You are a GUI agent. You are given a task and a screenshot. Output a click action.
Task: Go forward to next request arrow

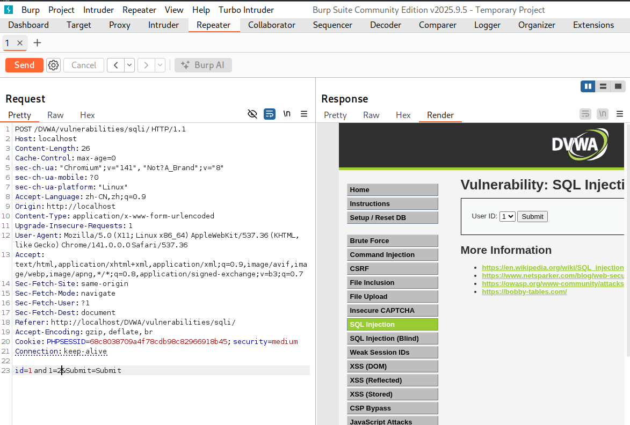[146, 65]
